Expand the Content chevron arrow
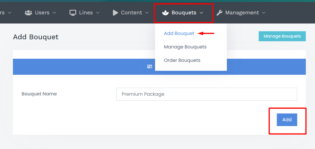 pos(147,13)
